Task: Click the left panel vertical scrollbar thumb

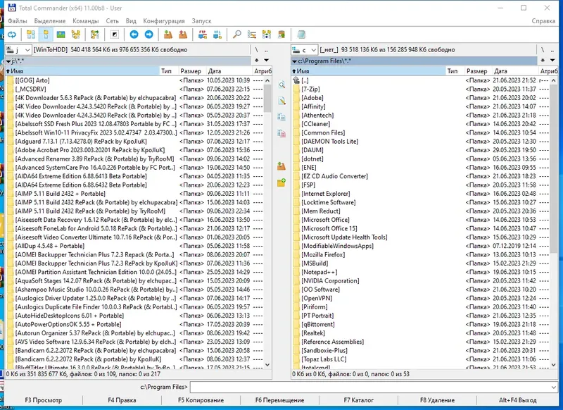Action: point(267,98)
